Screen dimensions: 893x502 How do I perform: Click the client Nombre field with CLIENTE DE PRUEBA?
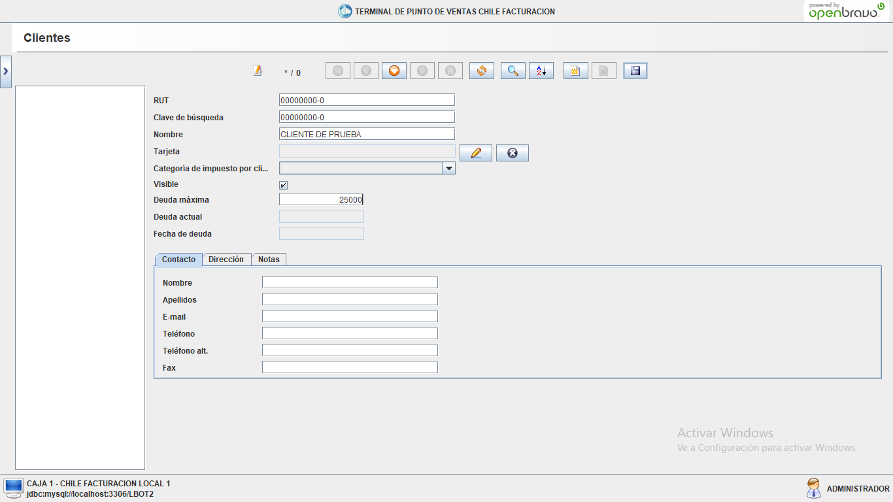367,134
